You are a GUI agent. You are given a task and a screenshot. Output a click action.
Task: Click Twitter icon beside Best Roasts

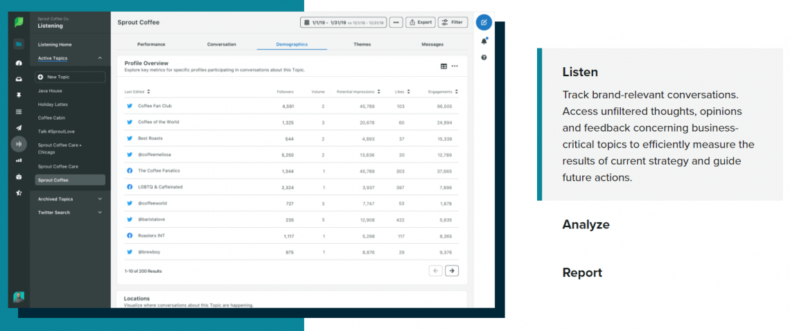130,138
